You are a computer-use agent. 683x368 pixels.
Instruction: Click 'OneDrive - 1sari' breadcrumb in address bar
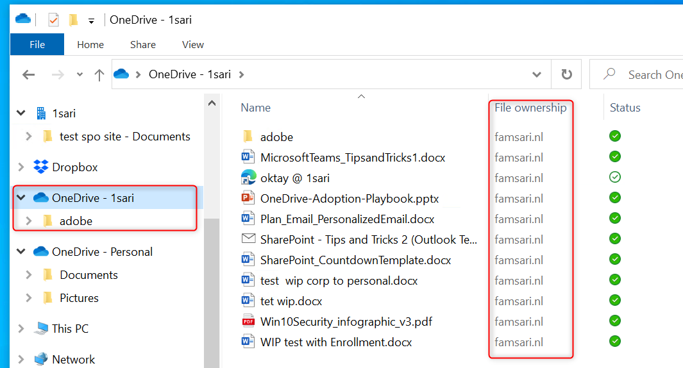click(x=190, y=74)
